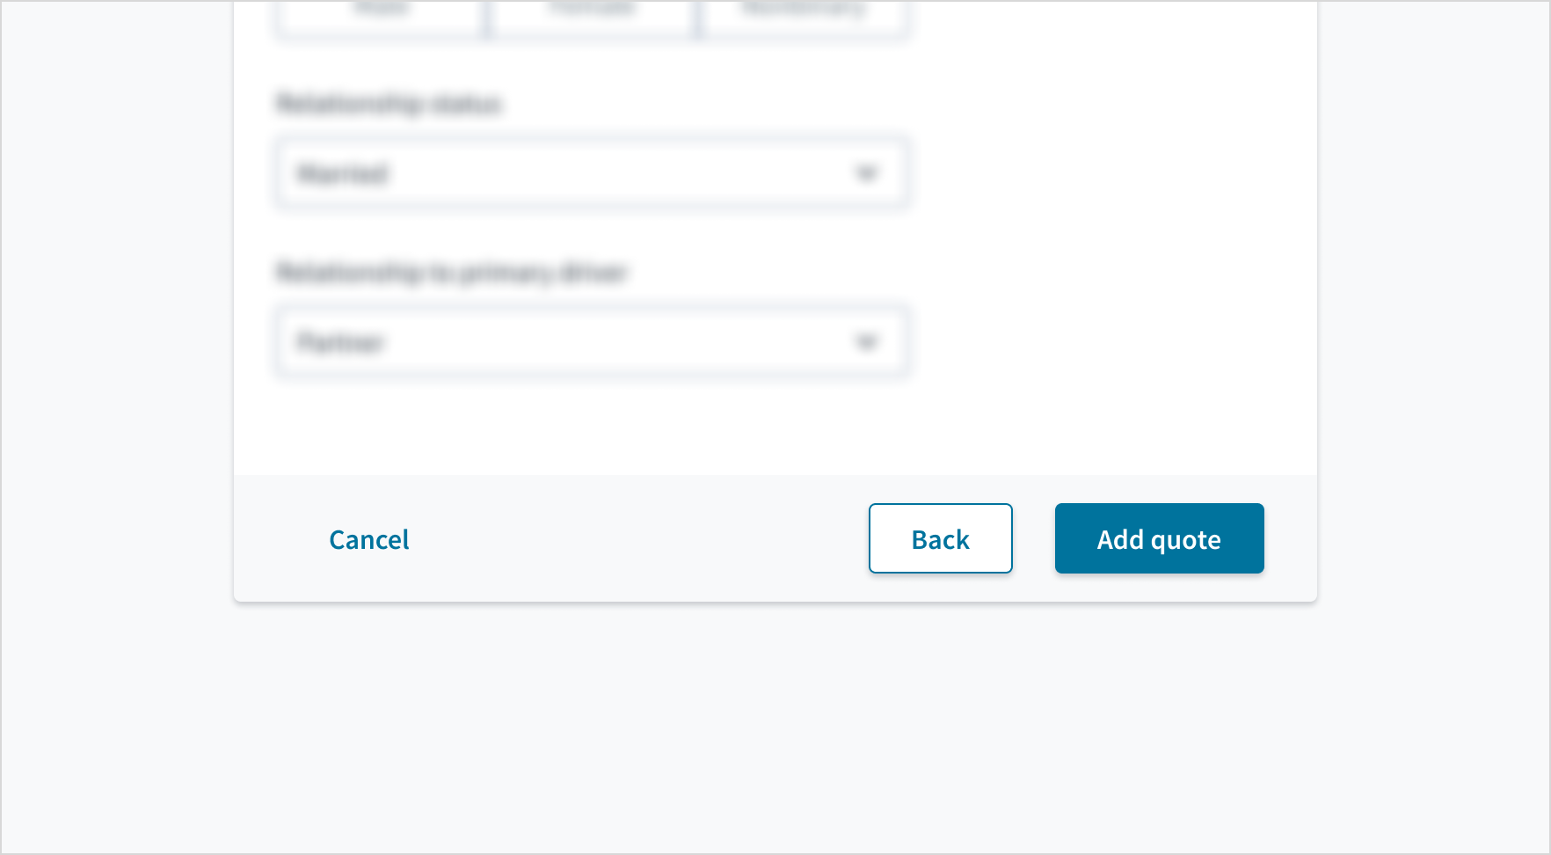Click the Relationship to primary driver label

(451, 273)
